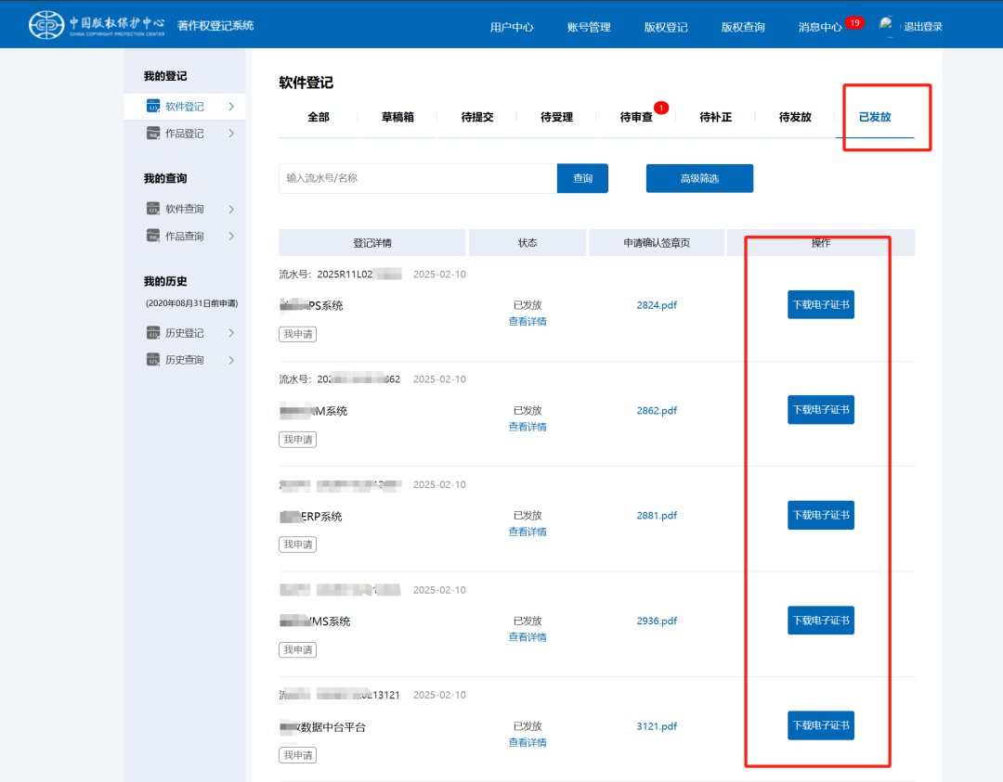1003x782 pixels.
Task: Click the user avatar beside 退出登录
Action: [887, 25]
